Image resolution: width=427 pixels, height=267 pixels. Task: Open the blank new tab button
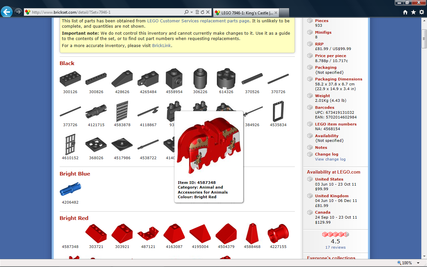(284, 13)
